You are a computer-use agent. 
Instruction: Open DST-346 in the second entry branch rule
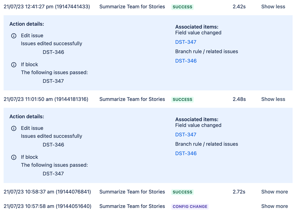pos(186,153)
